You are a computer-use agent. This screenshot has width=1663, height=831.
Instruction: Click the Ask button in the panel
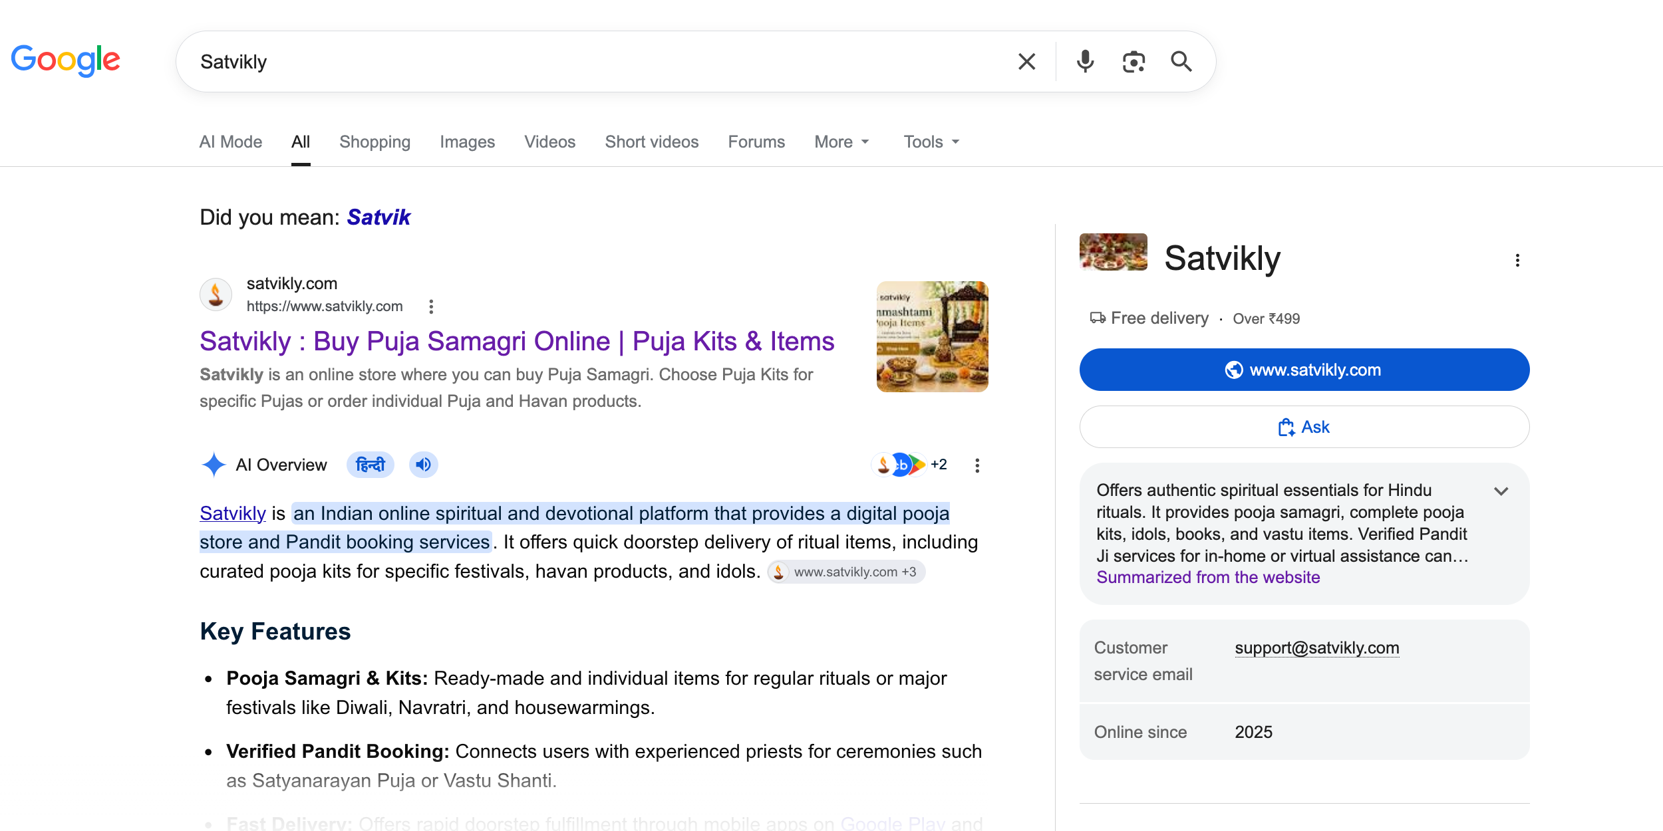[x=1304, y=427]
